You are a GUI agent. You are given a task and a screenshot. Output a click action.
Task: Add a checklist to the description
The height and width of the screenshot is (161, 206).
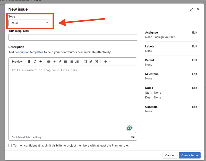tap(77, 62)
